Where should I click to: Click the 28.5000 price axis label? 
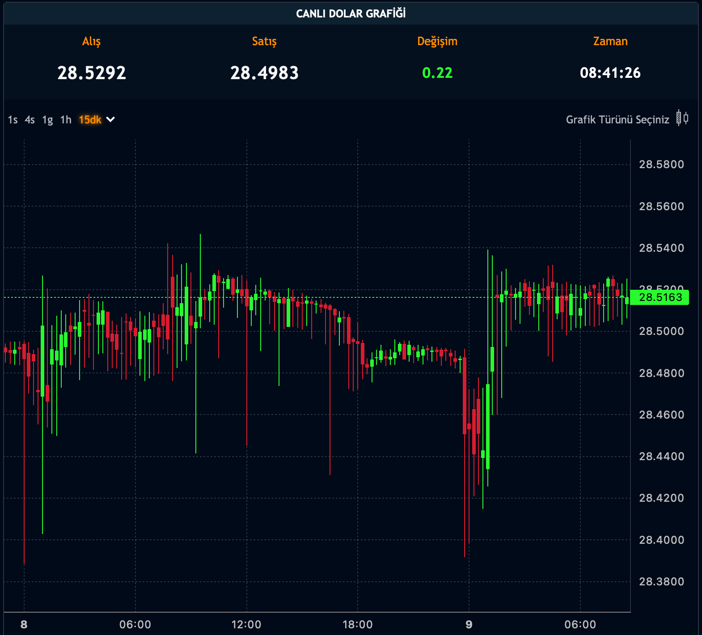(x=661, y=331)
